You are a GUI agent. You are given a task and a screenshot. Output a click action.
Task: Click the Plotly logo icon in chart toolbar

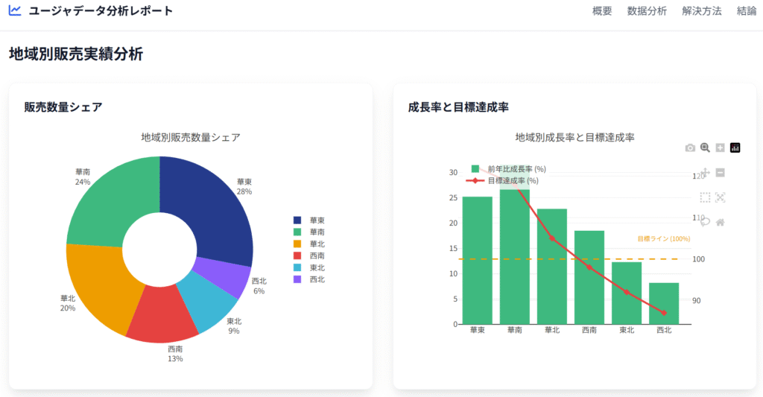(x=735, y=147)
